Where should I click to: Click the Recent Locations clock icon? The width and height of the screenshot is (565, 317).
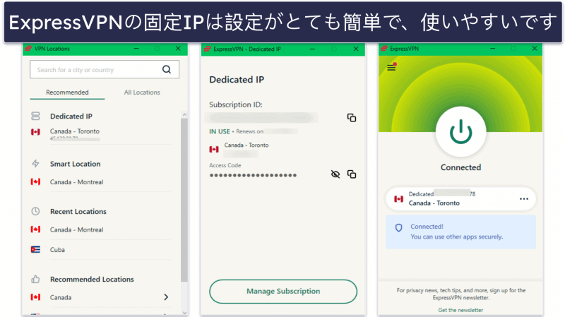coord(35,211)
